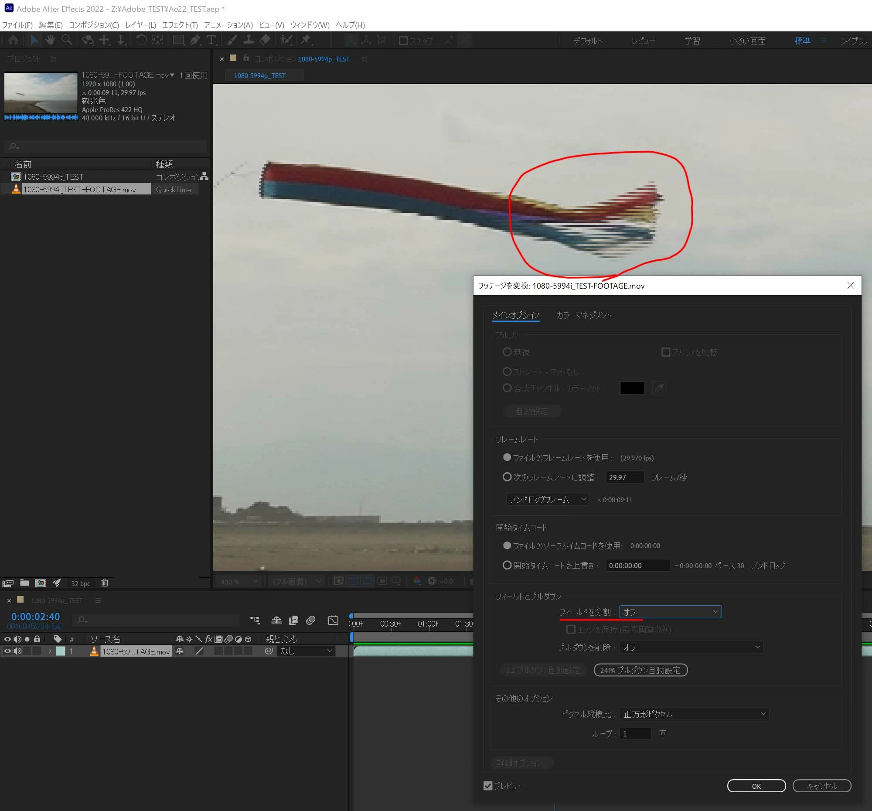Hide layer 1 with the eye icon
The width and height of the screenshot is (872, 811).
[x=7, y=651]
